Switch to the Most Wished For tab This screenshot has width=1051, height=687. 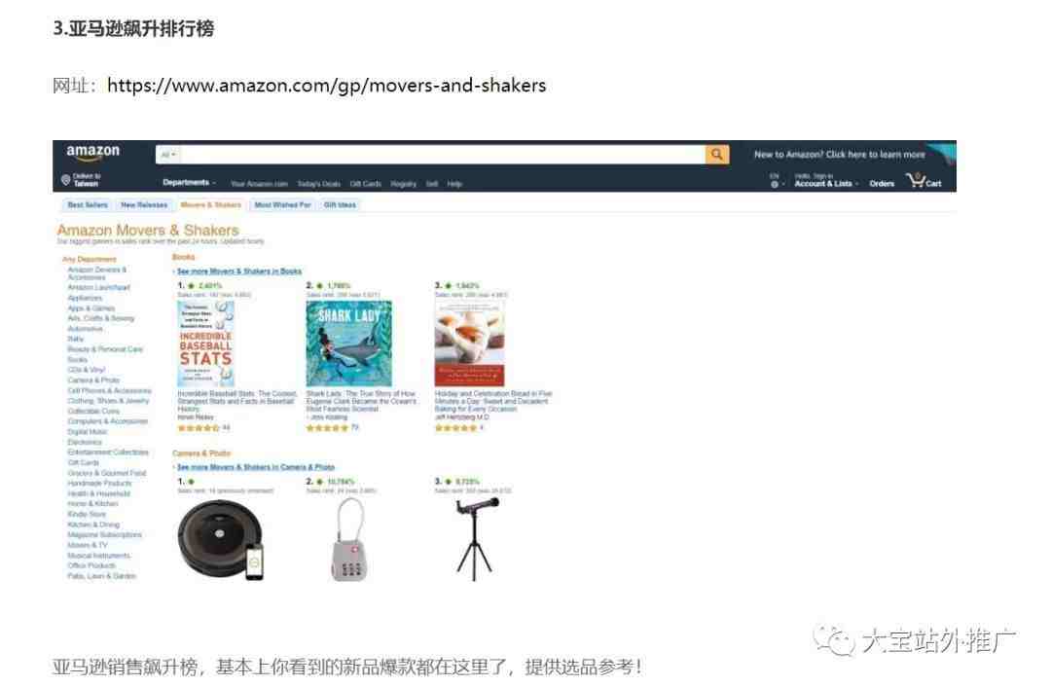click(282, 204)
